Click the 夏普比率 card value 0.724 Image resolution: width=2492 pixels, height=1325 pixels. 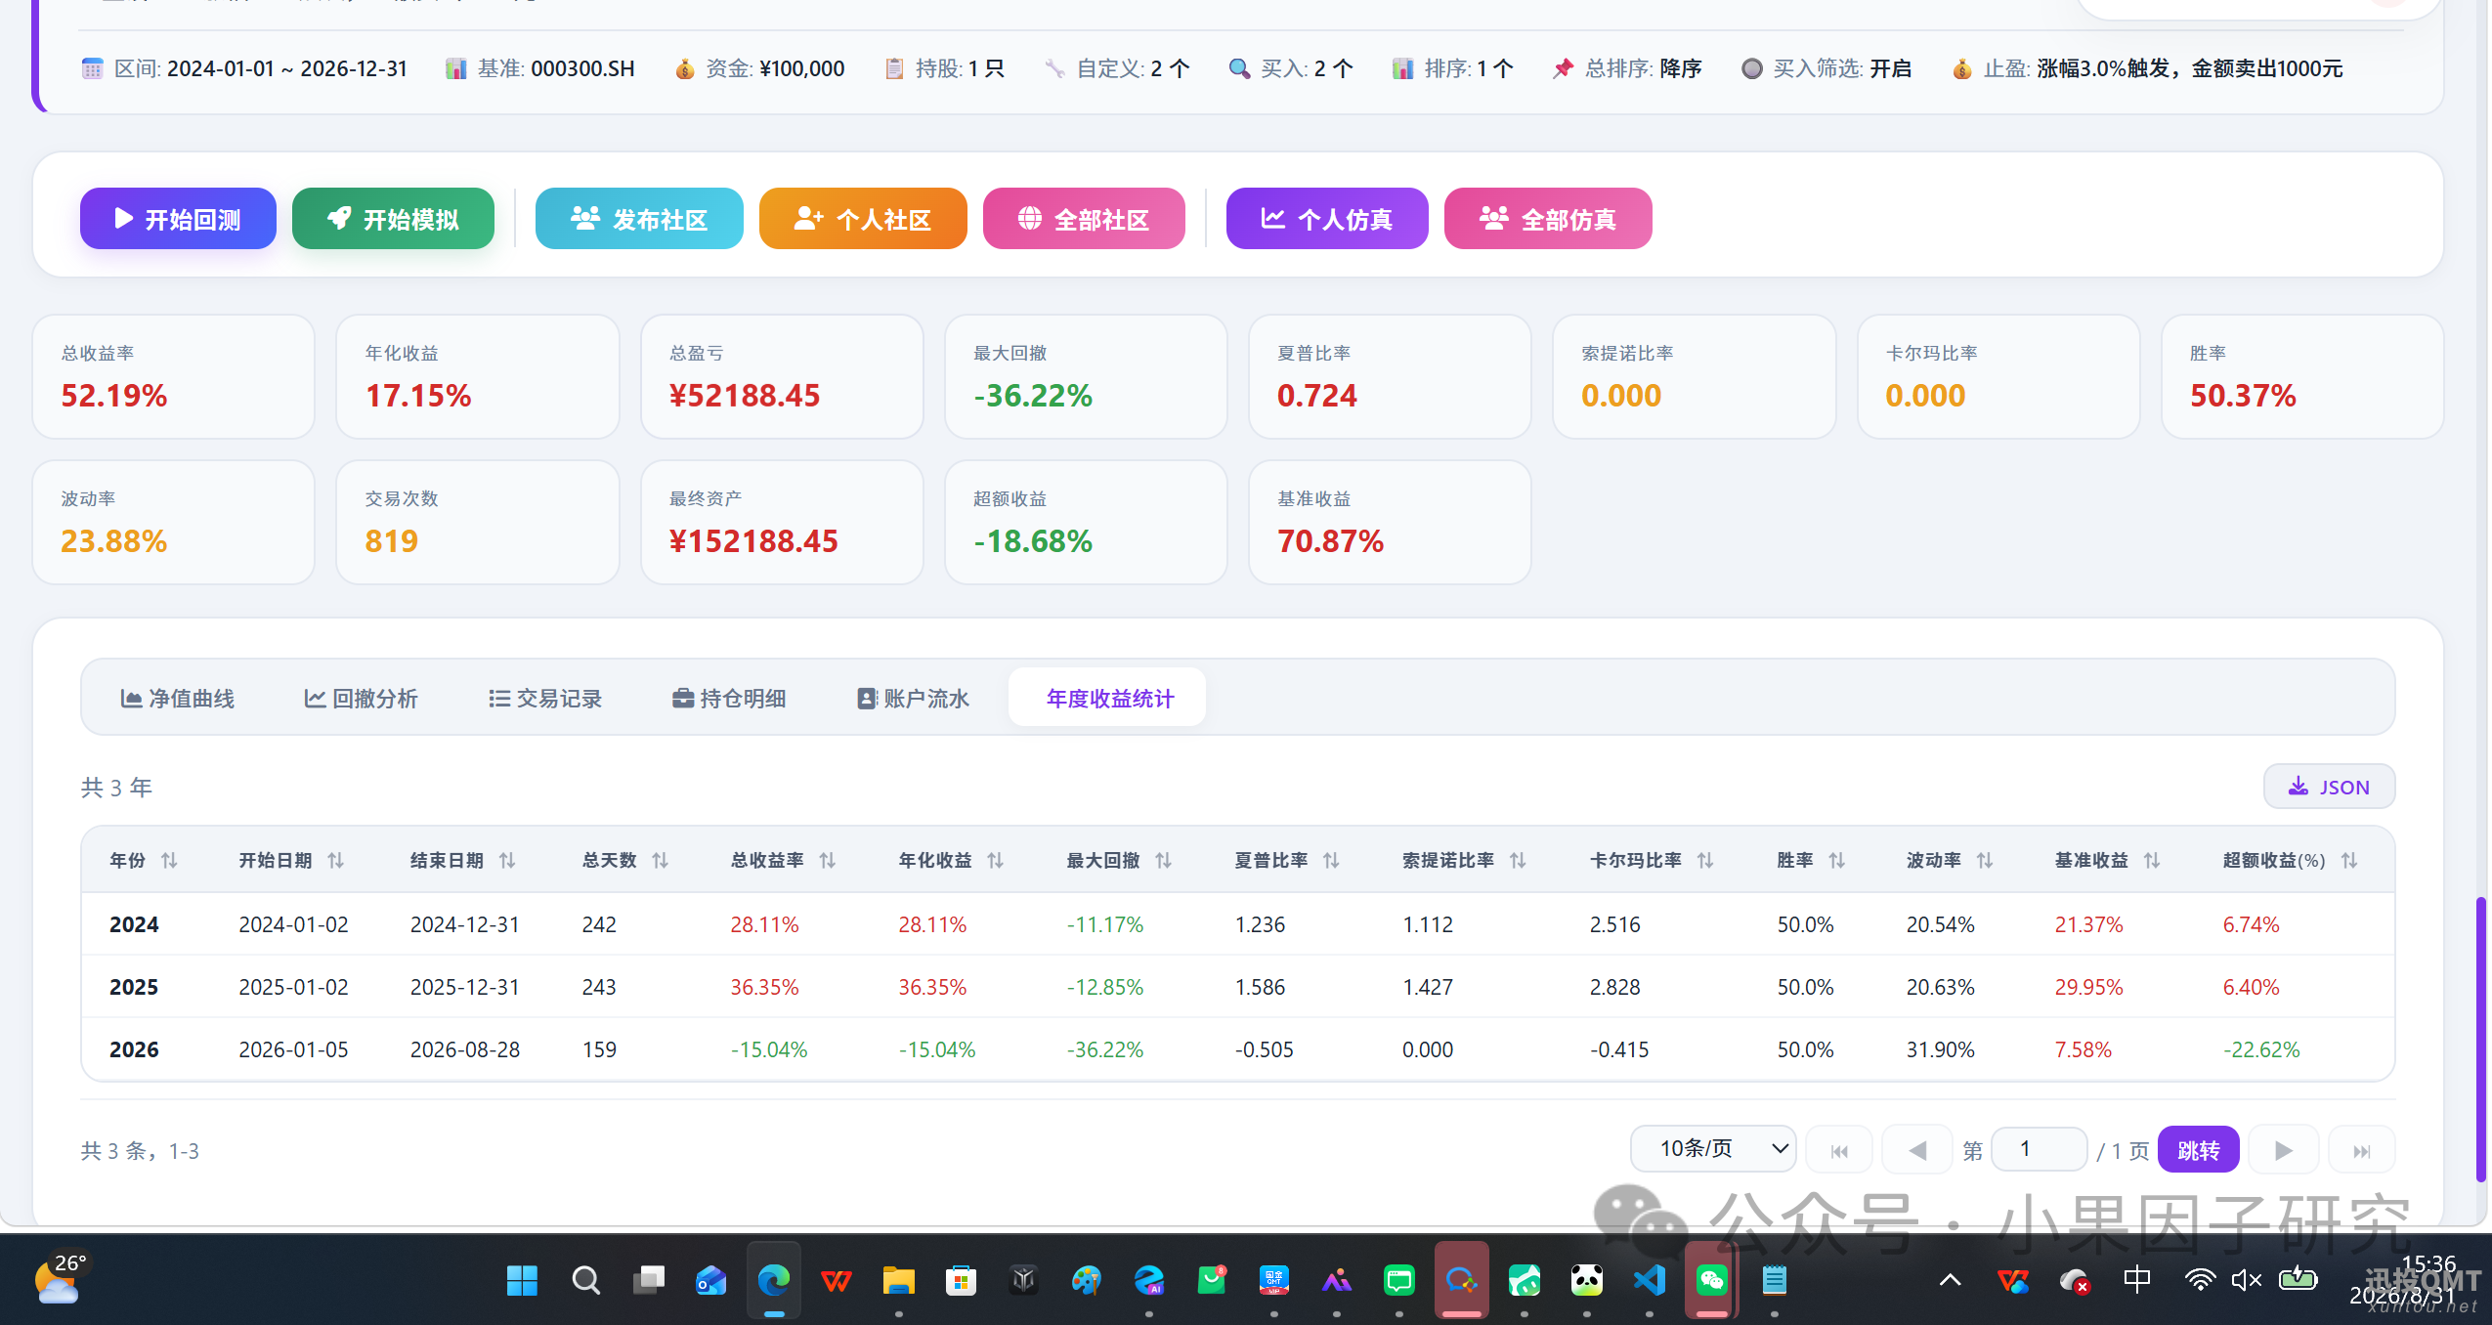click(1316, 396)
